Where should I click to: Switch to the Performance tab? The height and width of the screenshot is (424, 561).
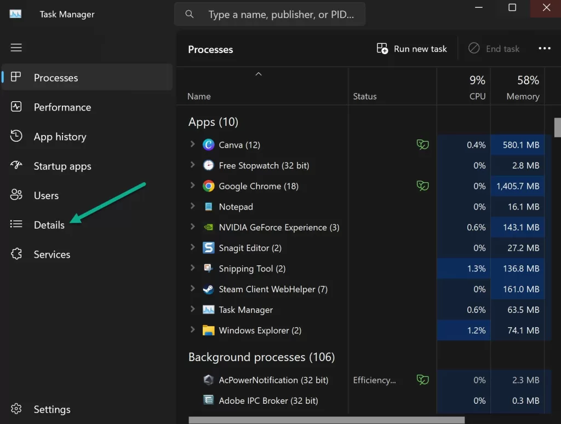click(87, 107)
